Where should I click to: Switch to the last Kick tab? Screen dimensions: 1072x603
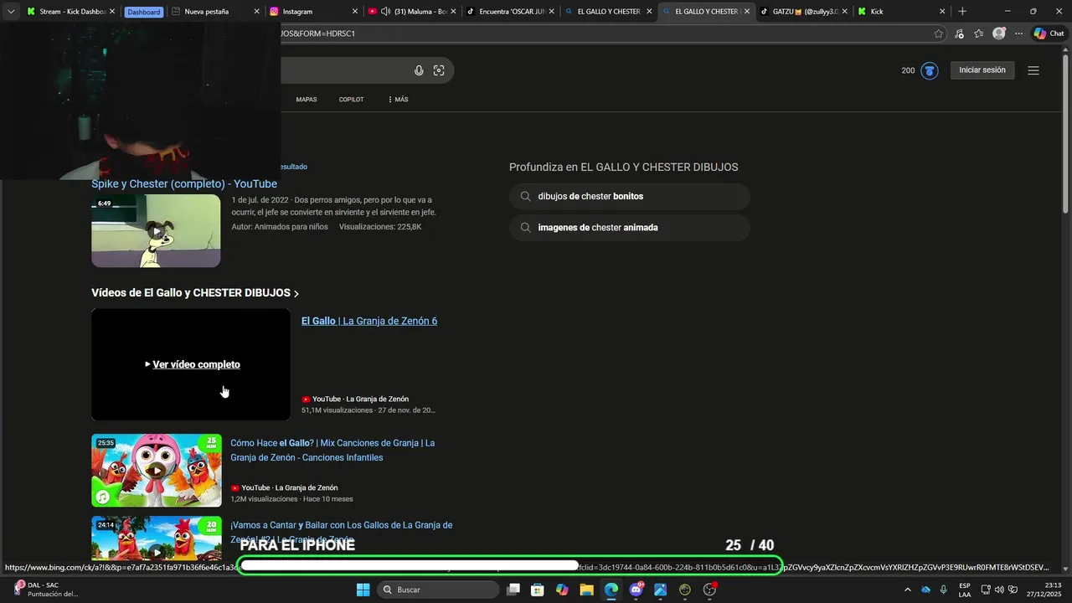900,12
